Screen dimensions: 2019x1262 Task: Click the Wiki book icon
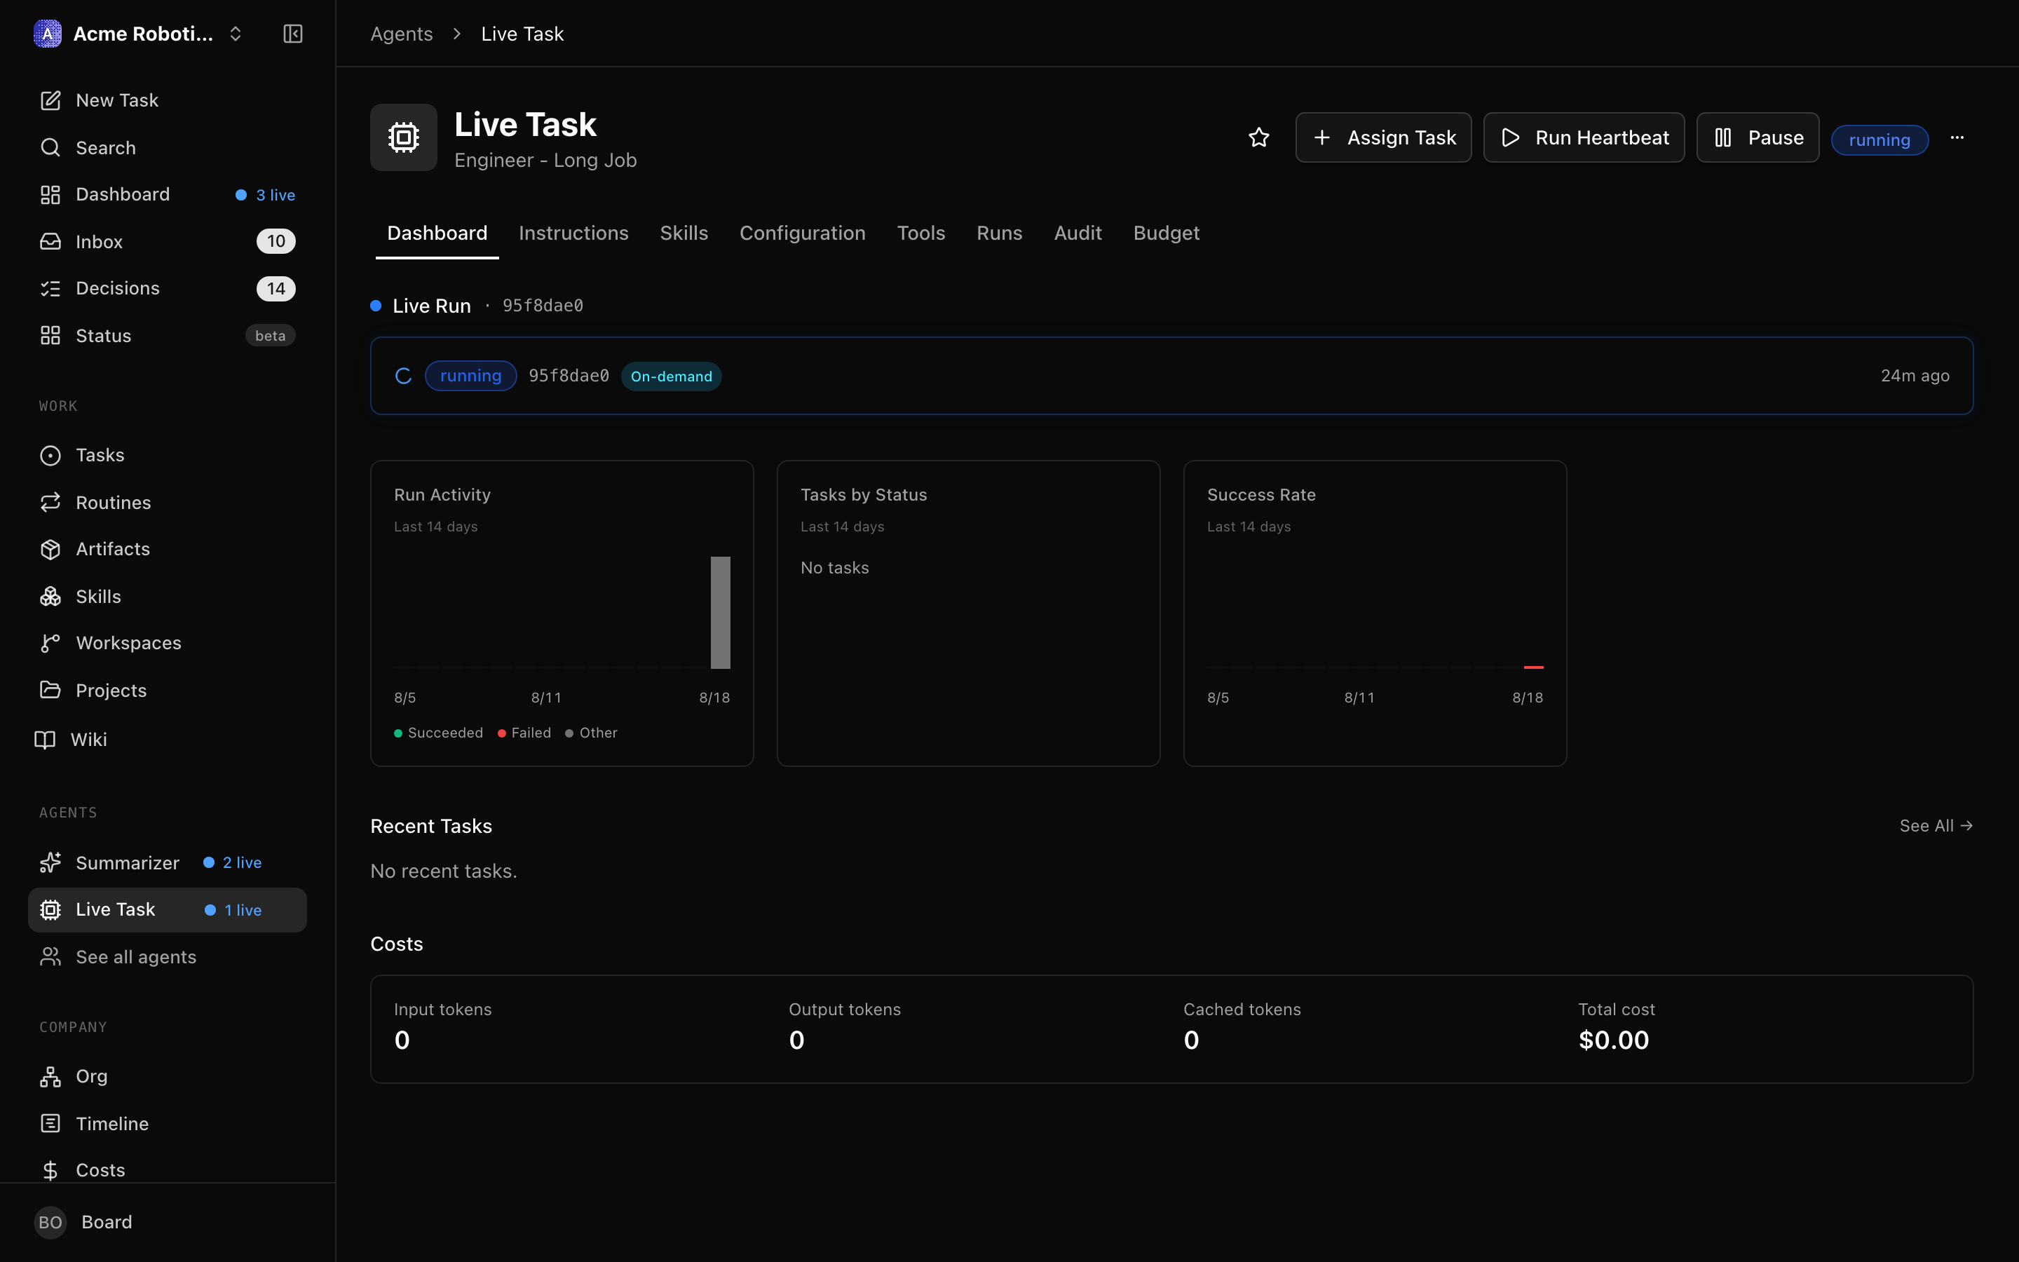(x=45, y=740)
